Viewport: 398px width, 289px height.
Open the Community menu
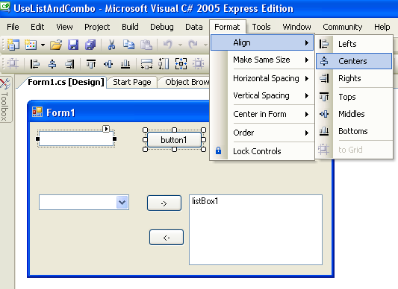click(343, 27)
